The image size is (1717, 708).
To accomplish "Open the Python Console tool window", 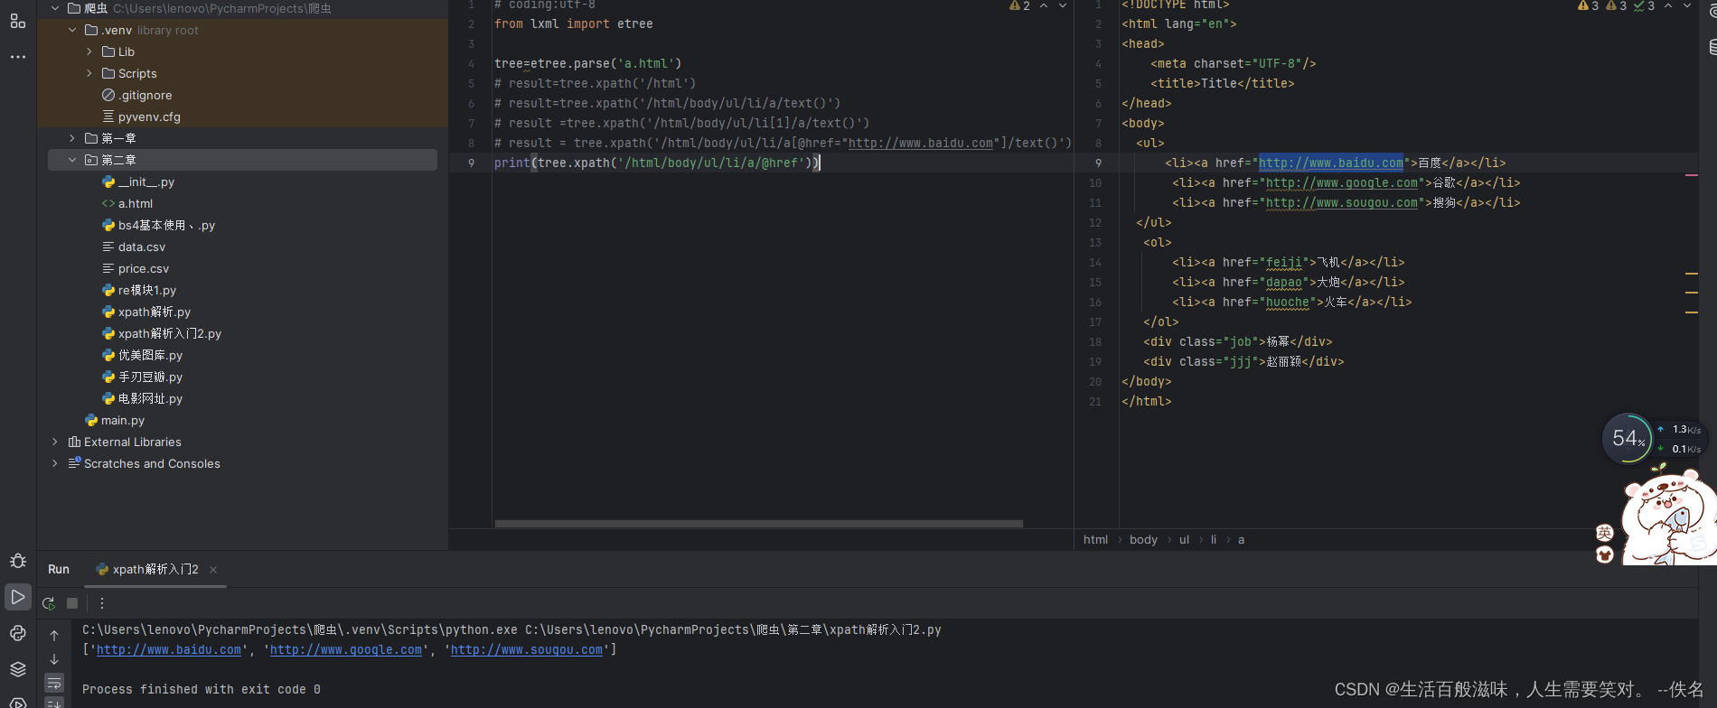I will [18, 633].
